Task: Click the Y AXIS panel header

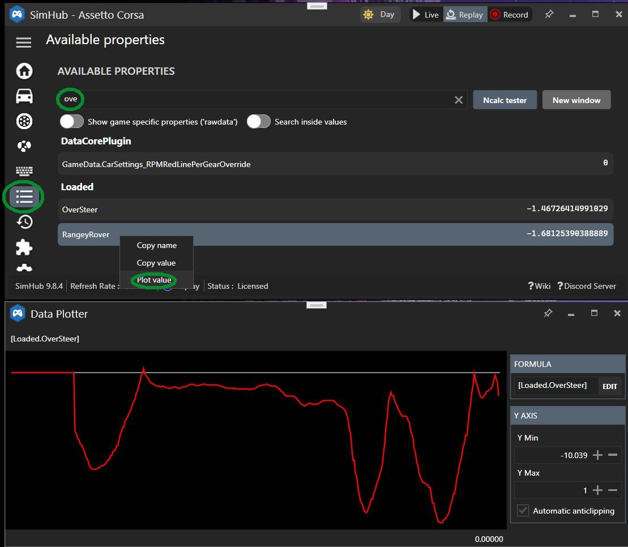Action: pyautogui.click(x=568, y=415)
